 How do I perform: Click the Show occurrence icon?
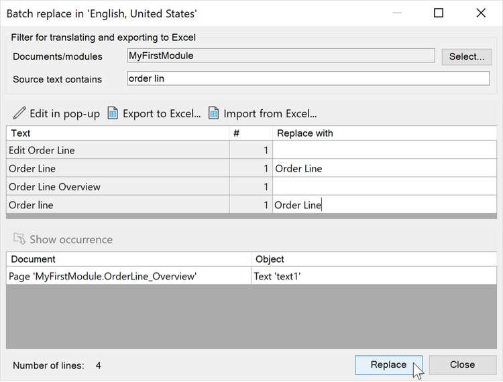tap(19, 239)
